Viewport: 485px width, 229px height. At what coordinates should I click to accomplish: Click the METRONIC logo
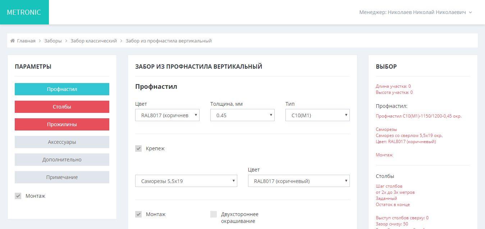pyautogui.click(x=24, y=12)
